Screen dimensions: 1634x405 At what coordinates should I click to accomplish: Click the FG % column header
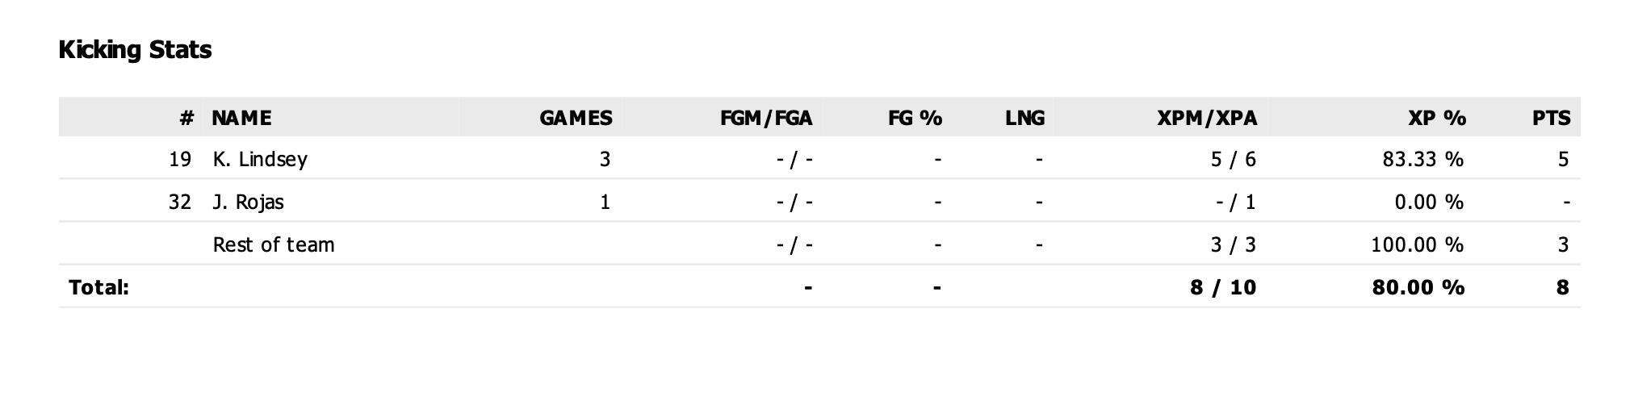[915, 119]
